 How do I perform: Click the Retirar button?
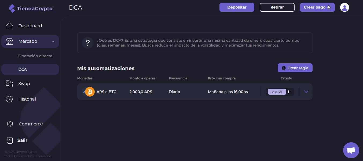tap(277, 7)
